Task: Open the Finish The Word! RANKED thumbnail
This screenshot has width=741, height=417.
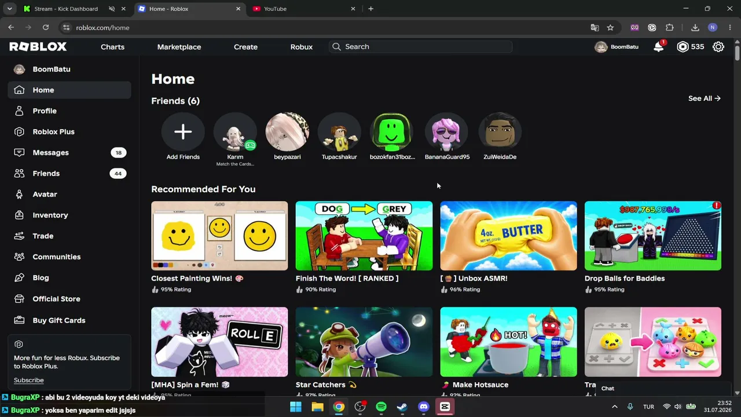Action: click(364, 236)
